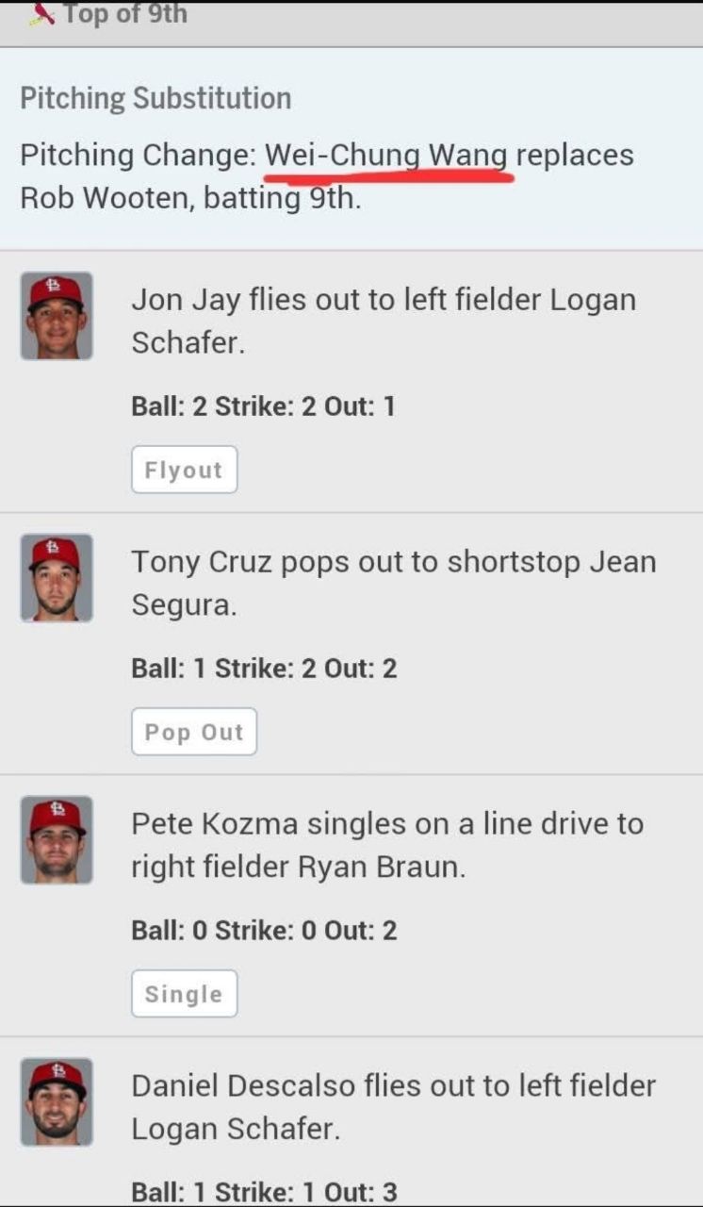
Task: Tap the Ball 1 Strike 1 Out 3 count
Action: [x=264, y=1192]
